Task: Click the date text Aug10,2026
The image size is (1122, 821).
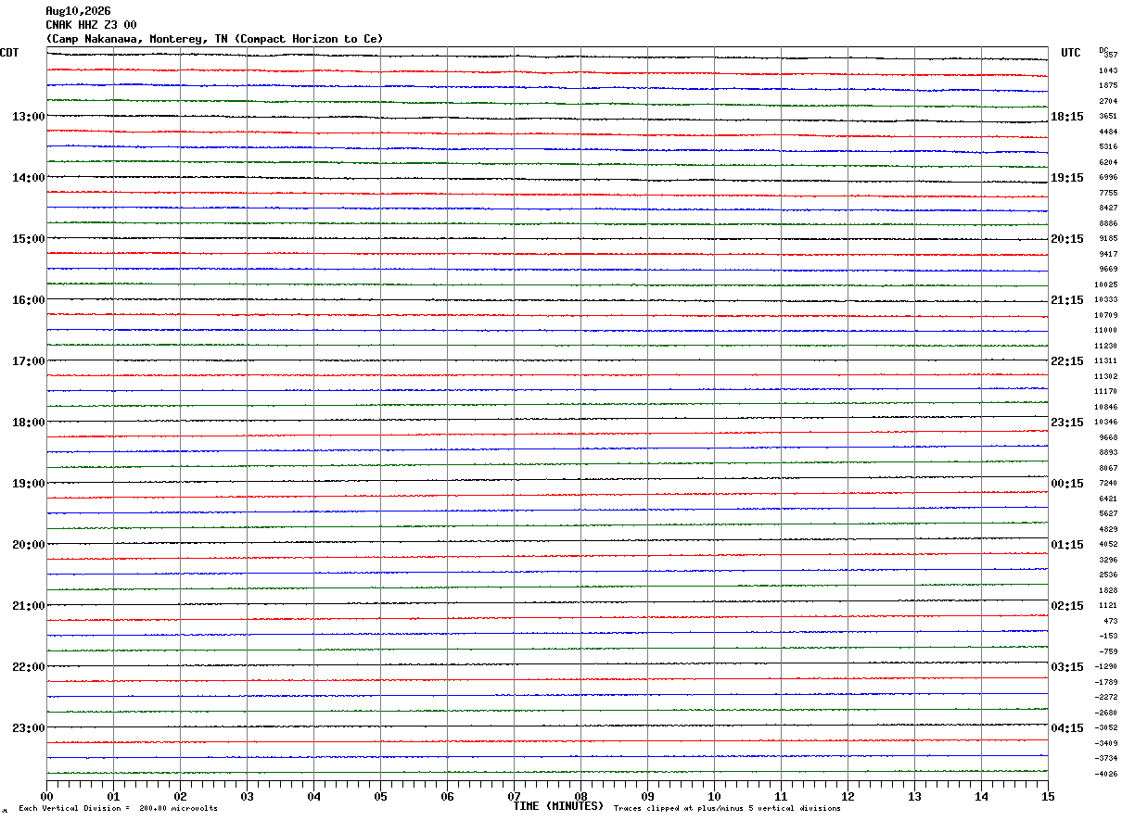Action: click(x=78, y=11)
